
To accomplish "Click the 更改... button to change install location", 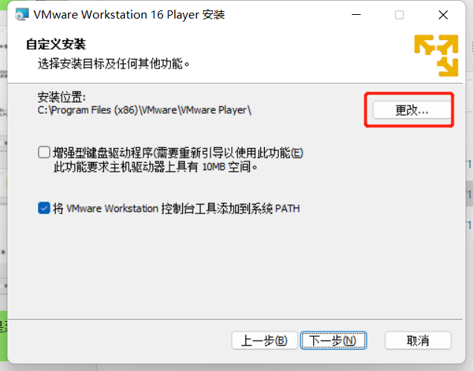I will tap(412, 110).
